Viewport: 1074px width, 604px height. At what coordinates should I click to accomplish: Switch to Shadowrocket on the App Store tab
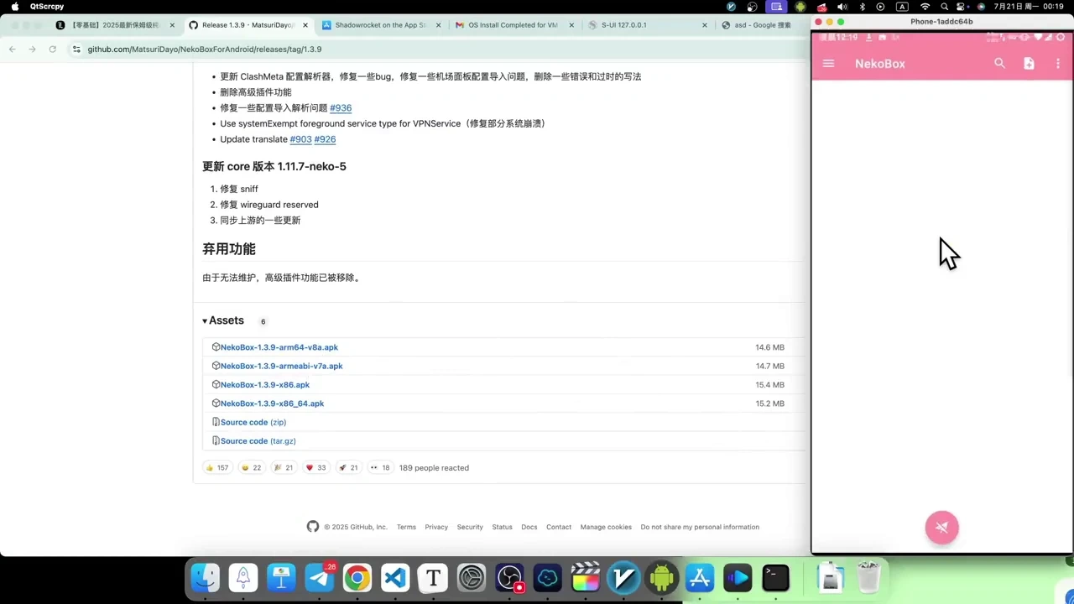point(382,25)
